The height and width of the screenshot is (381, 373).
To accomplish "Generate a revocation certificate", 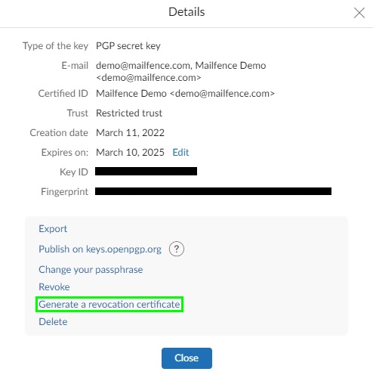I will tap(109, 305).
